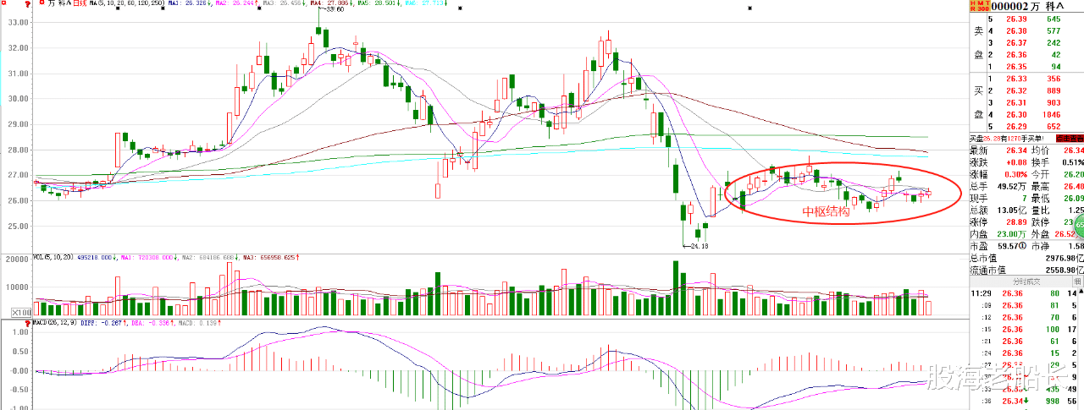This screenshot has height=410, width=1084.
Task: Click the 25.00 price axis label
Action: 17,227
